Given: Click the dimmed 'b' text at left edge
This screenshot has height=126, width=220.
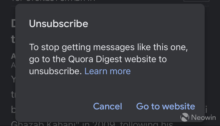Looking at the screenshot, I should [13, 109].
